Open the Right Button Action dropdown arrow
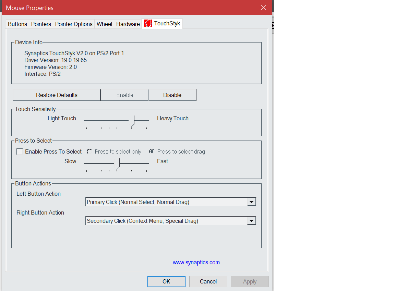This screenshot has height=291, width=395. click(251, 221)
